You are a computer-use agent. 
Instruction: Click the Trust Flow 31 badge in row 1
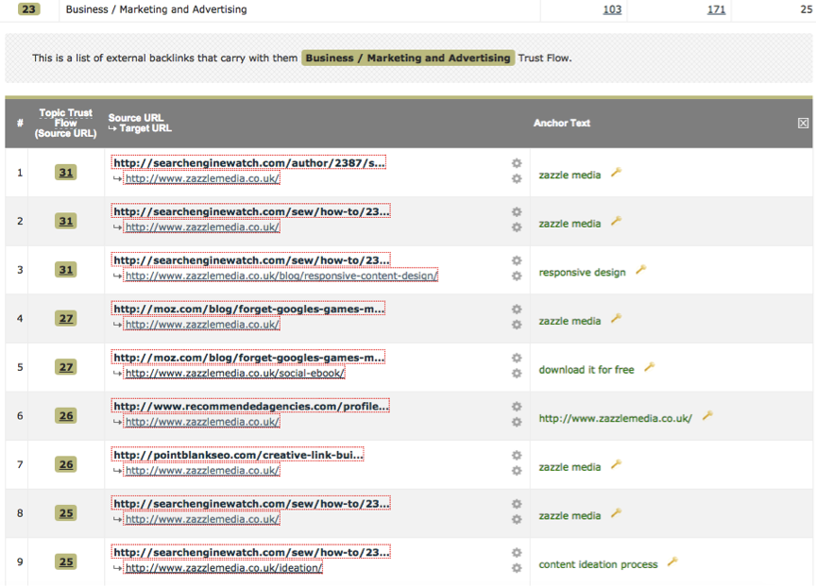pos(65,173)
